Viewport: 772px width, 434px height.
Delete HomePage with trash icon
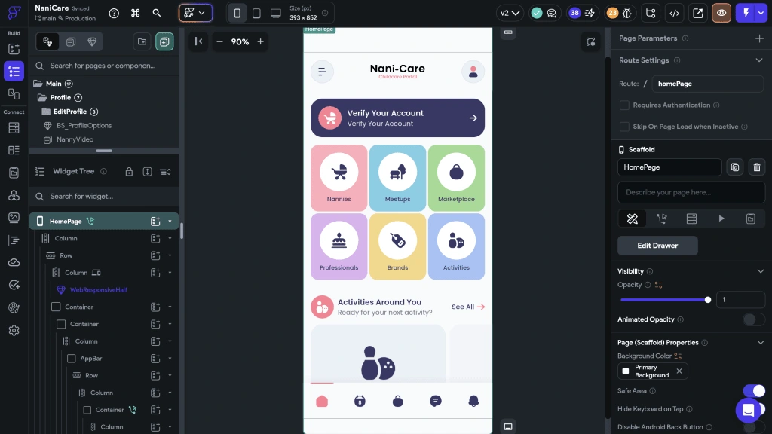(x=757, y=167)
